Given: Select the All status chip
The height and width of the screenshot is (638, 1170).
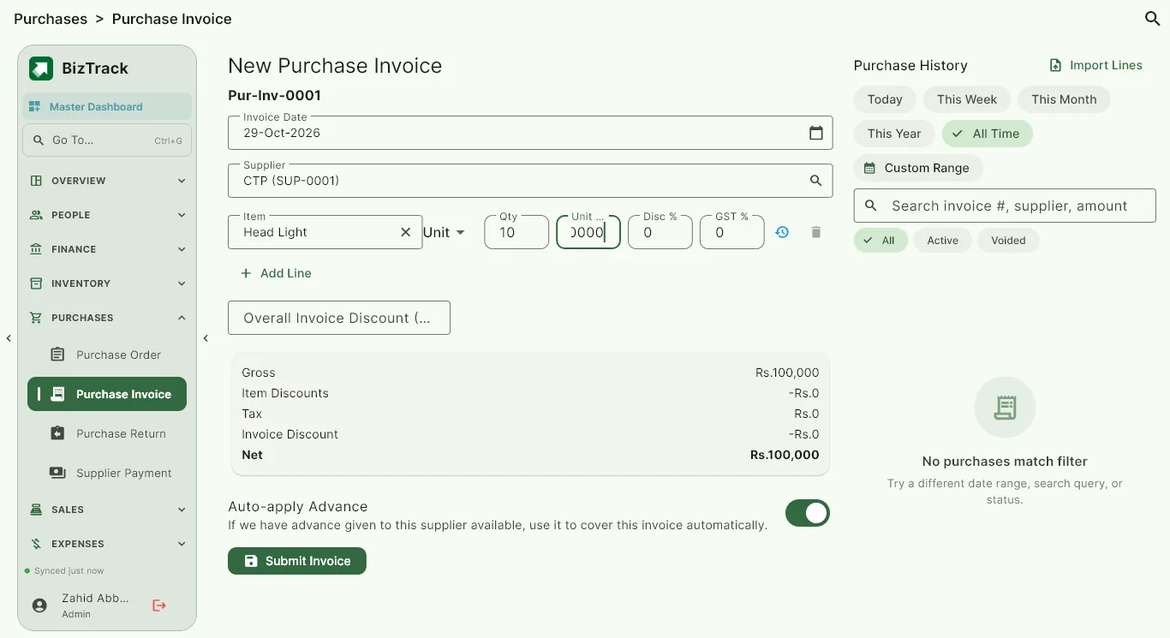Looking at the screenshot, I should pos(880,241).
